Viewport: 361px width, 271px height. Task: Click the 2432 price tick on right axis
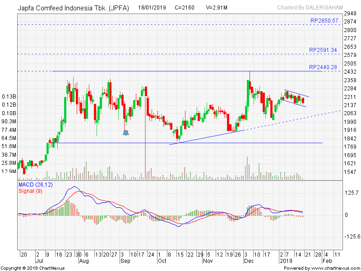pos(351,72)
